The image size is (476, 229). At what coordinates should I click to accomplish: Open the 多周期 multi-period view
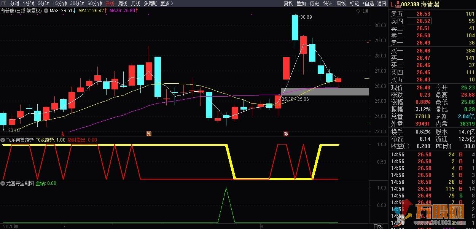(150, 3)
